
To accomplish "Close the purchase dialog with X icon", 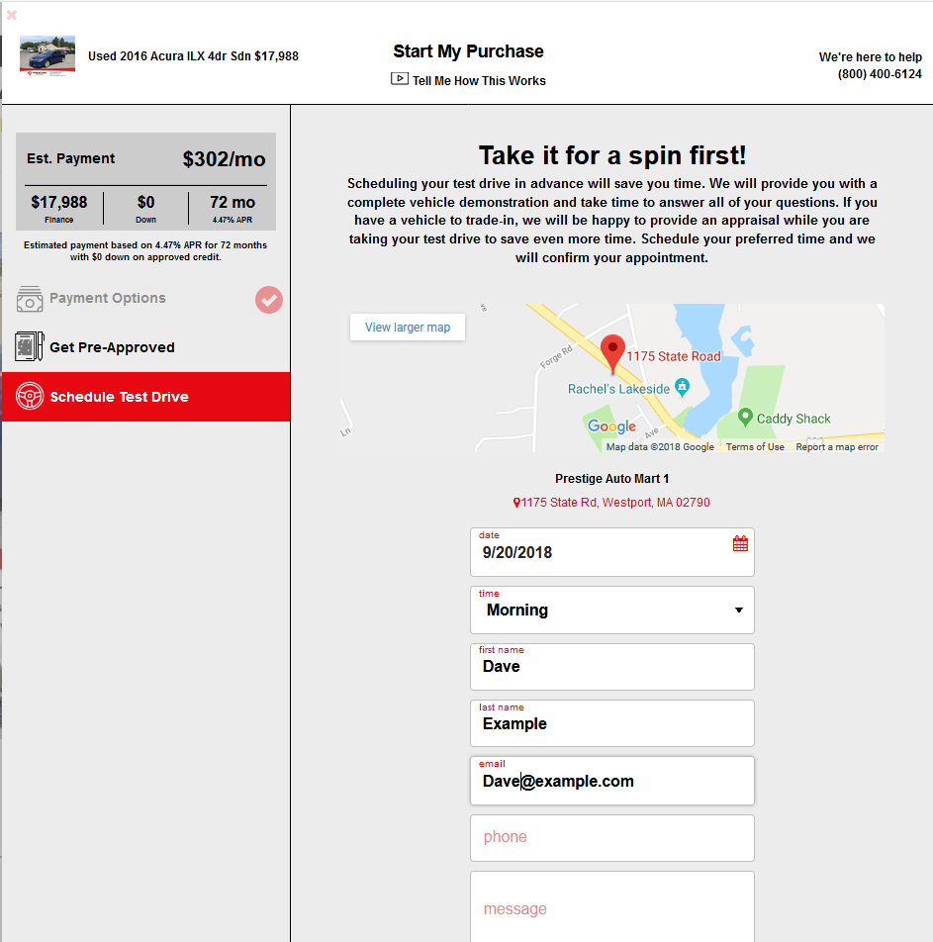I will (x=12, y=15).
